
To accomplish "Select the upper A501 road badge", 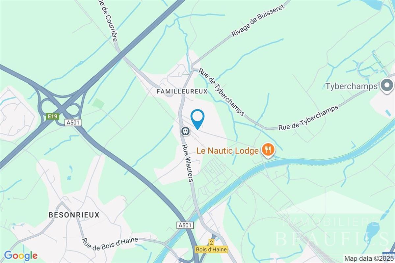I will pyautogui.click(x=73, y=122).
